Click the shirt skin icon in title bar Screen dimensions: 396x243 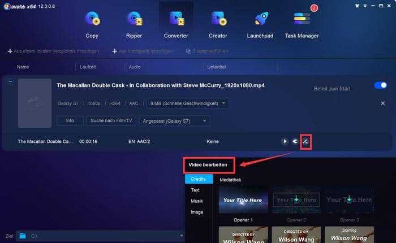(x=357, y=6)
